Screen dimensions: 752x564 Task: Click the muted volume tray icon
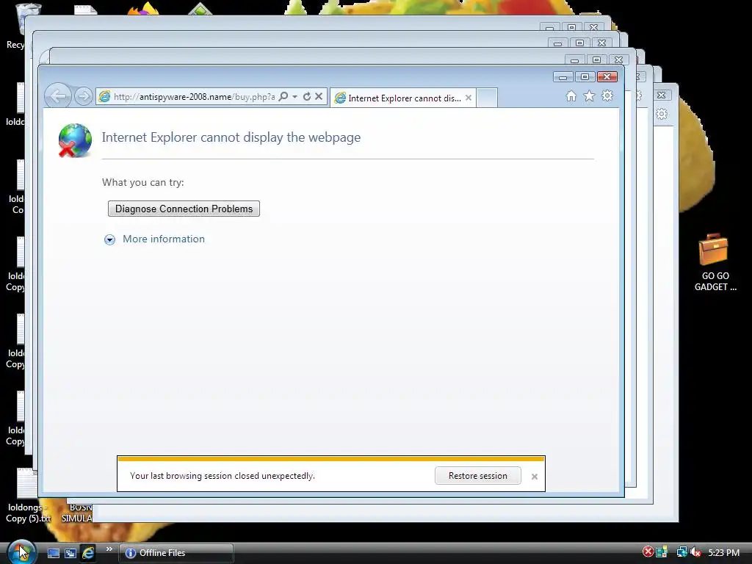695,552
